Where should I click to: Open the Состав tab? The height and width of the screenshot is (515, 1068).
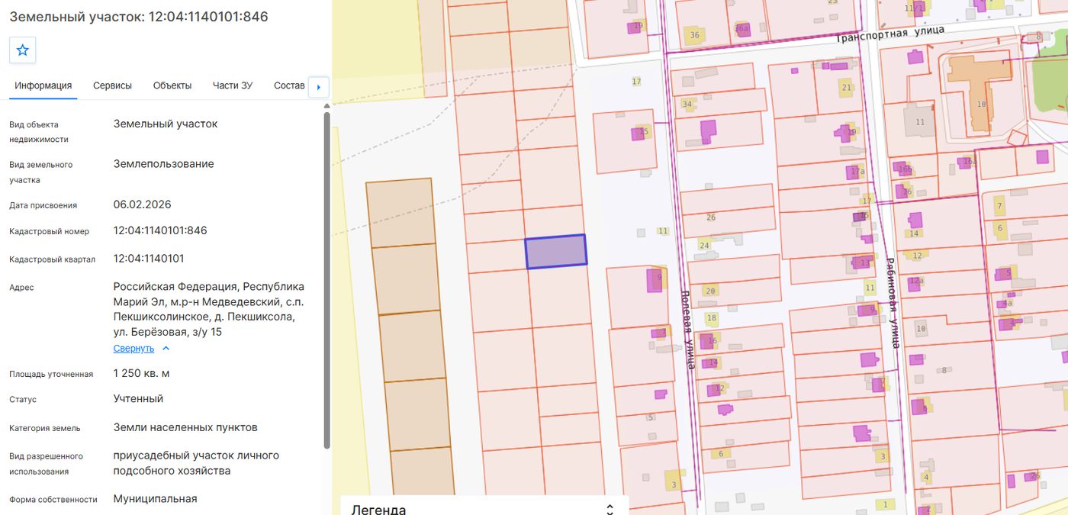289,85
